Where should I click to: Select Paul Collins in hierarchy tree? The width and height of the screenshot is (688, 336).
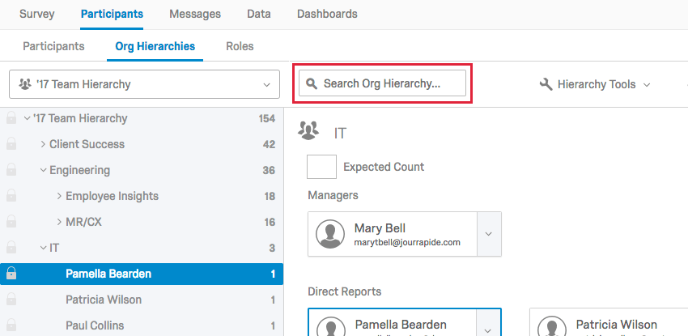click(94, 325)
